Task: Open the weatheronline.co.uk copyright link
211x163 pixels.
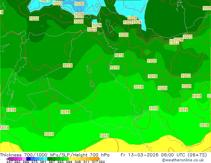Action: click(x=183, y=160)
